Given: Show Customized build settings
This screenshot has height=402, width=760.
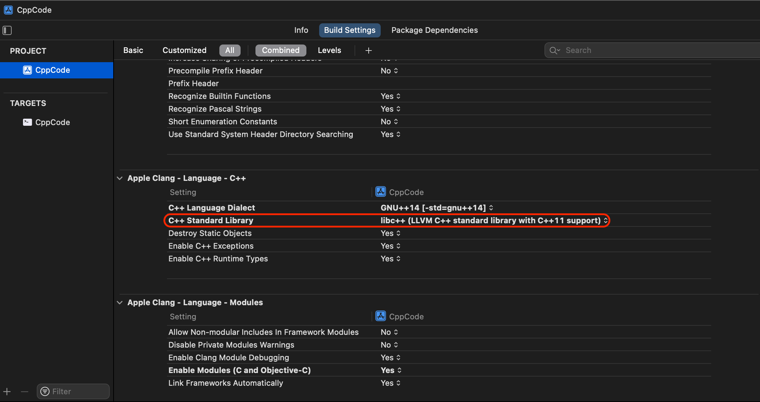Looking at the screenshot, I should 184,50.
